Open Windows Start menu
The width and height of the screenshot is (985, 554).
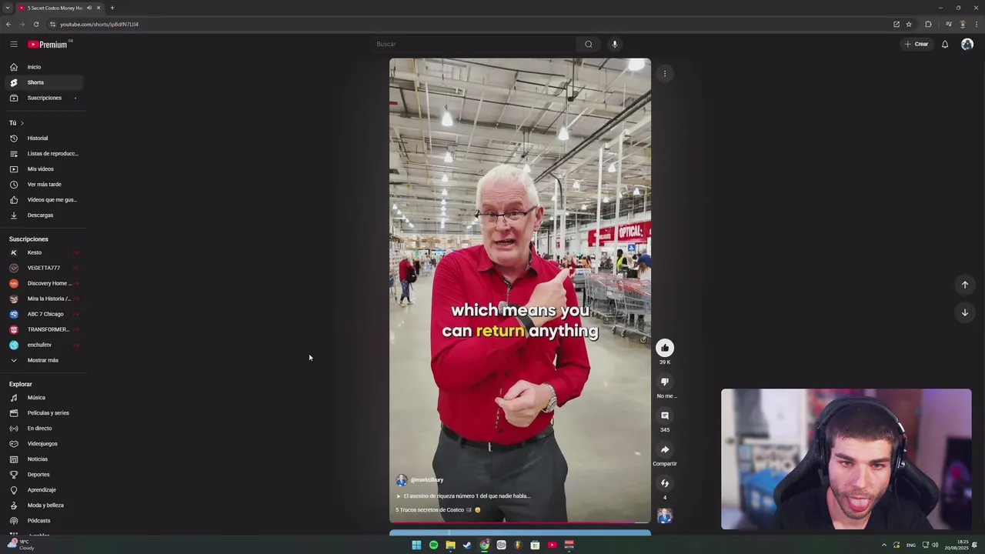click(416, 545)
